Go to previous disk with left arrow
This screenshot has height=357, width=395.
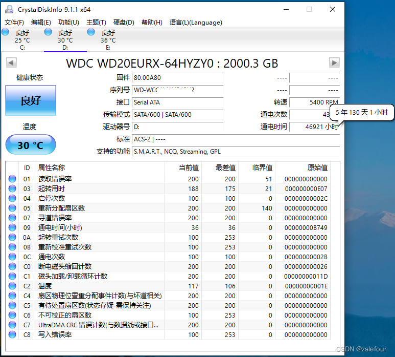click(x=11, y=62)
